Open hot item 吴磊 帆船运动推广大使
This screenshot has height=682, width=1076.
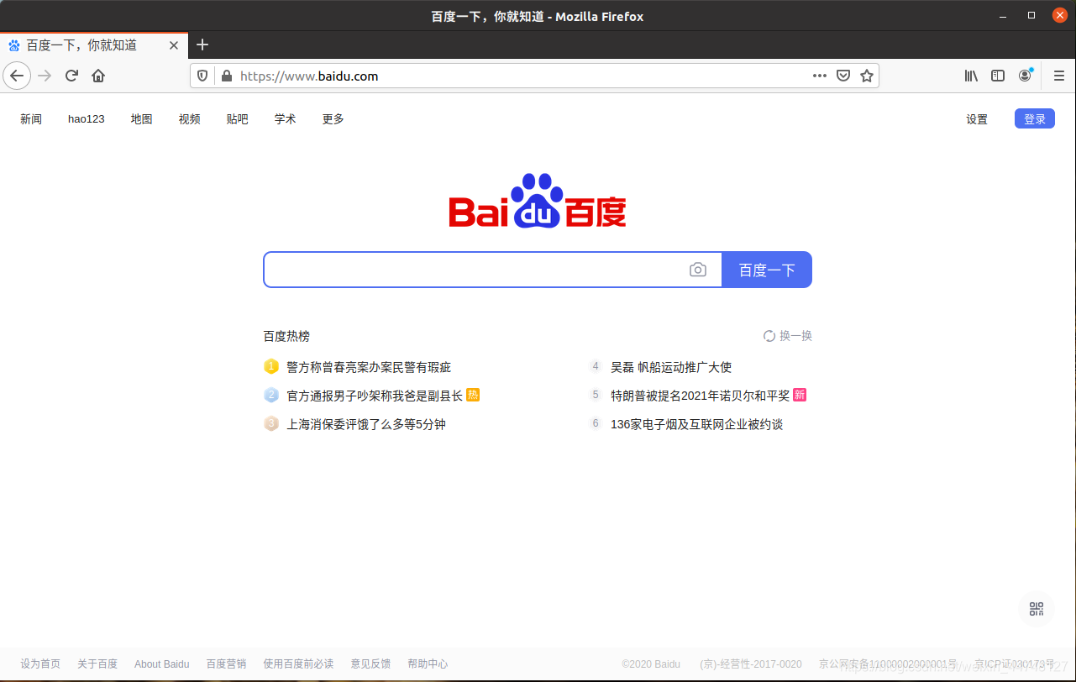click(x=671, y=367)
